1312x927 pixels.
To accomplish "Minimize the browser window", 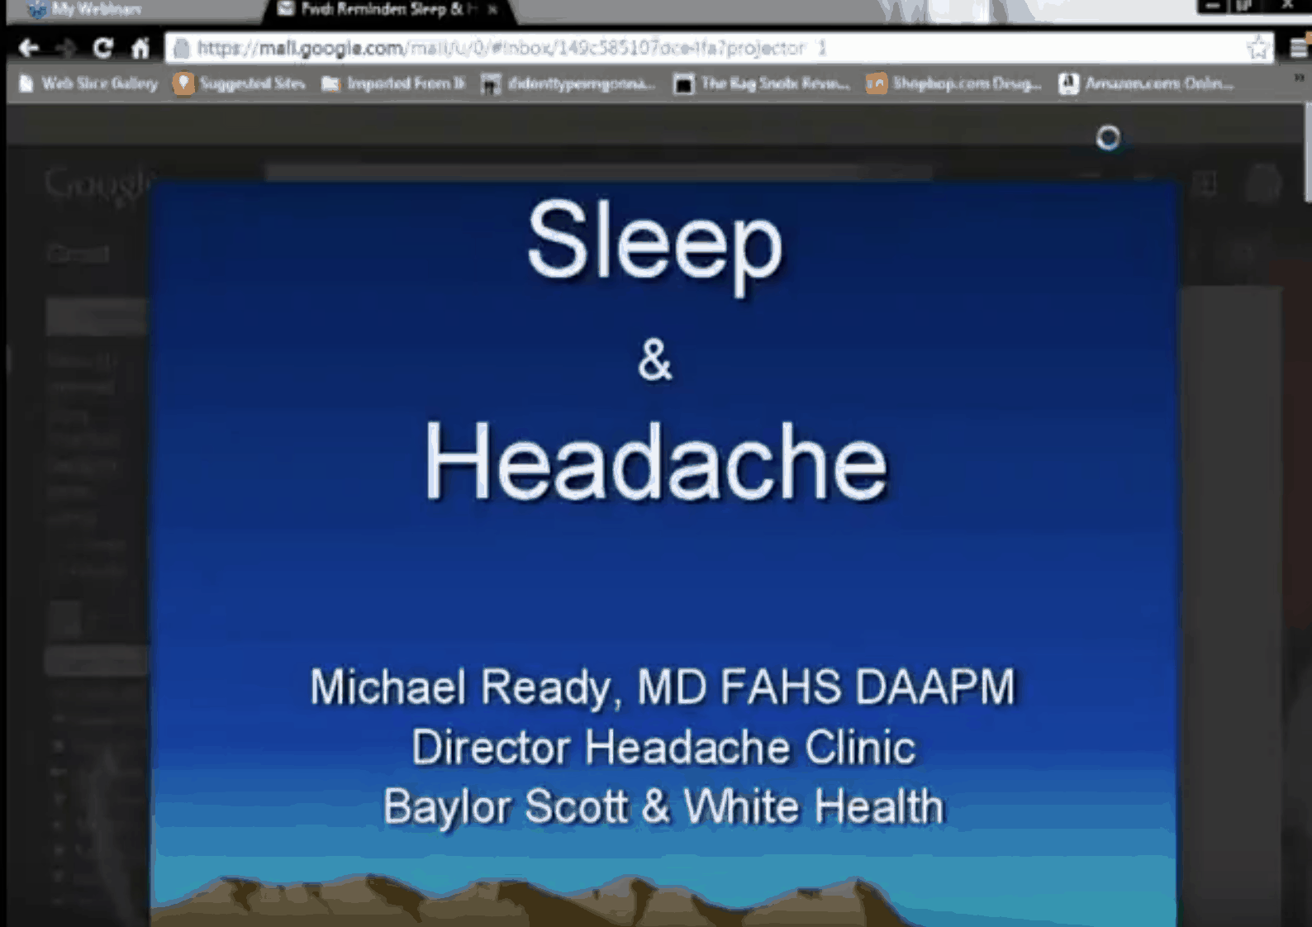I will [x=1212, y=6].
